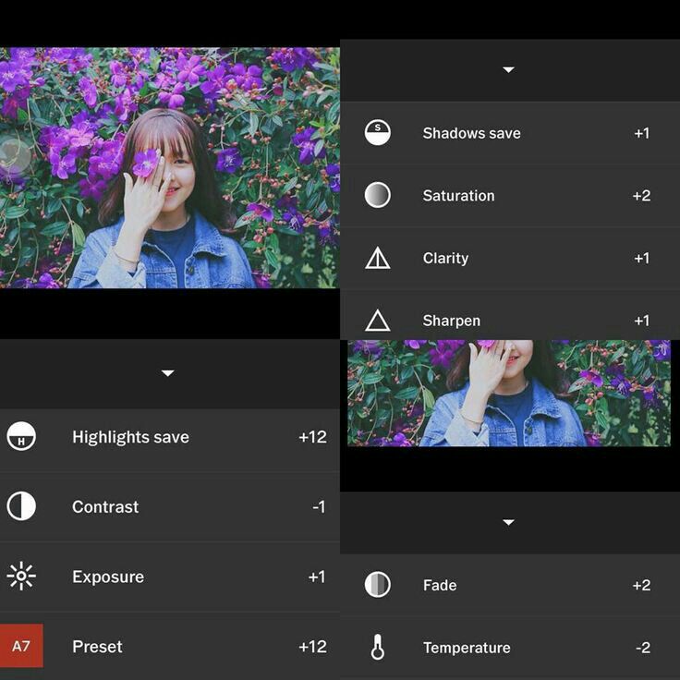This screenshot has height=680, width=680.
Task: Open the Clarity adjustment label
Action: point(445,259)
